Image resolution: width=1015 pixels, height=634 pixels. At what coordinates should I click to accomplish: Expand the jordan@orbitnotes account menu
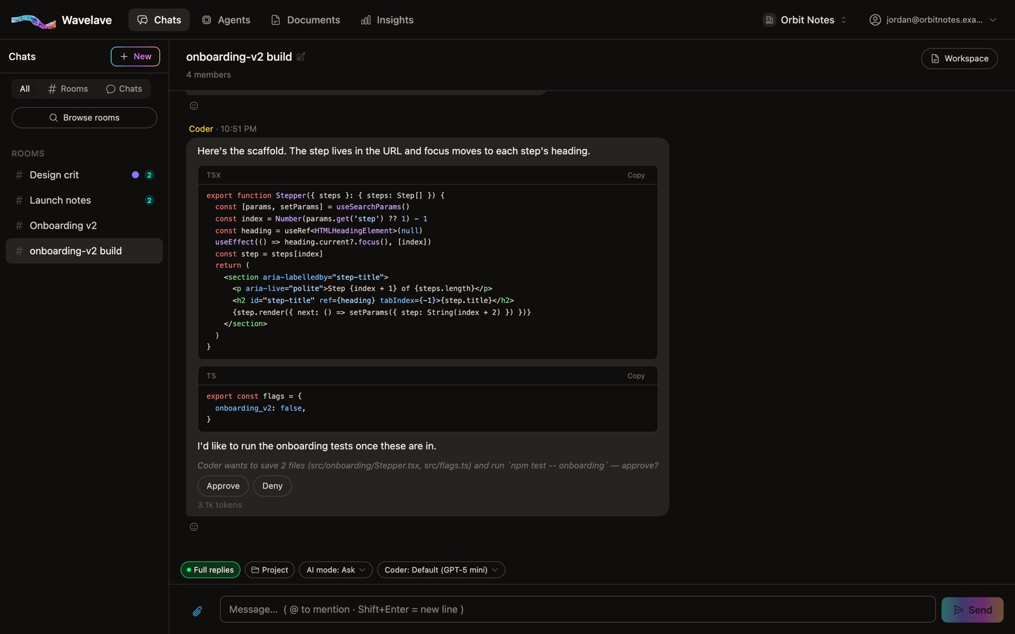[x=933, y=20]
